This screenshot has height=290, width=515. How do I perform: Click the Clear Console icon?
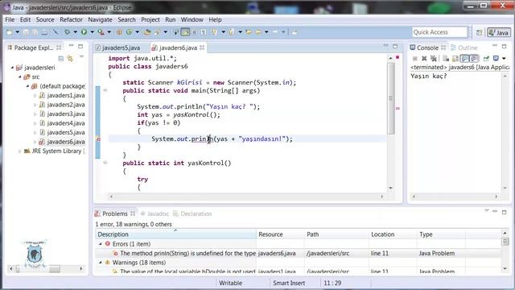(x=446, y=59)
